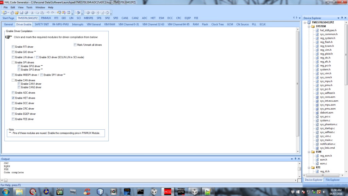Toggle Mark/Unmark all drivers checkbox
The width and height of the screenshot is (348, 196).
(x=75, y=45)
